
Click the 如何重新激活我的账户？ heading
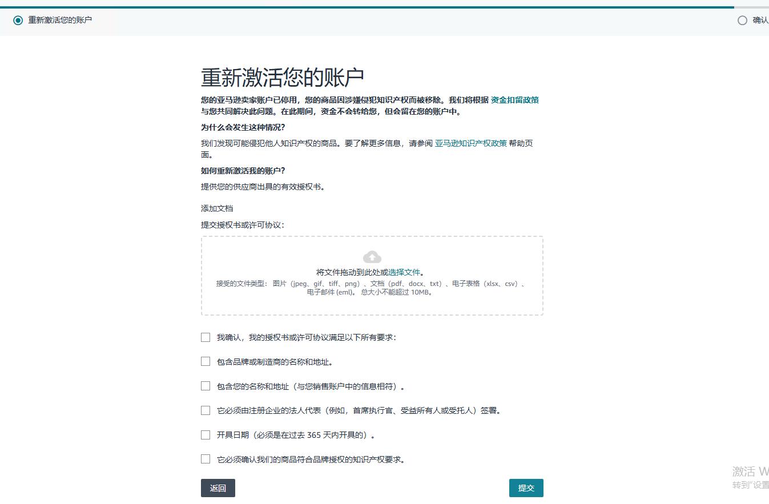243,171
